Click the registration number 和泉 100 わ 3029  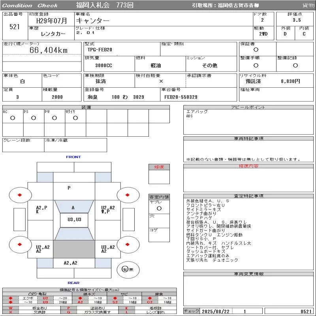pyautogui.click(x=116, y=97)
